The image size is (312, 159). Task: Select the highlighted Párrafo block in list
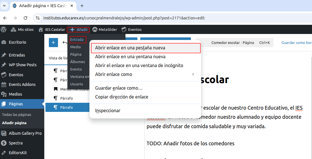tap(67, 107)
